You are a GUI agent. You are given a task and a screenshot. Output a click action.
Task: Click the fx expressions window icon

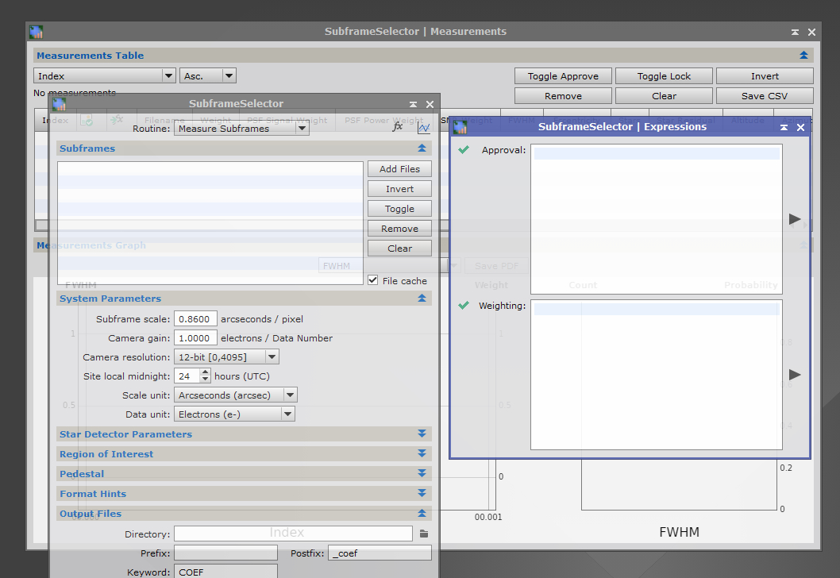pos(398,127)
